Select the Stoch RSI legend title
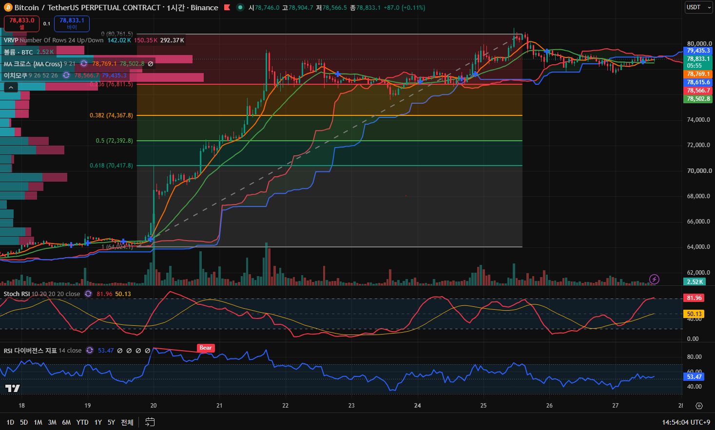The width and height of the screenshot is (715, 430). (17, 294)
